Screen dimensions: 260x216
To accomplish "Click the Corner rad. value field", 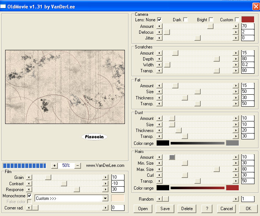I will pyautogui.click(x=118, y=208).
